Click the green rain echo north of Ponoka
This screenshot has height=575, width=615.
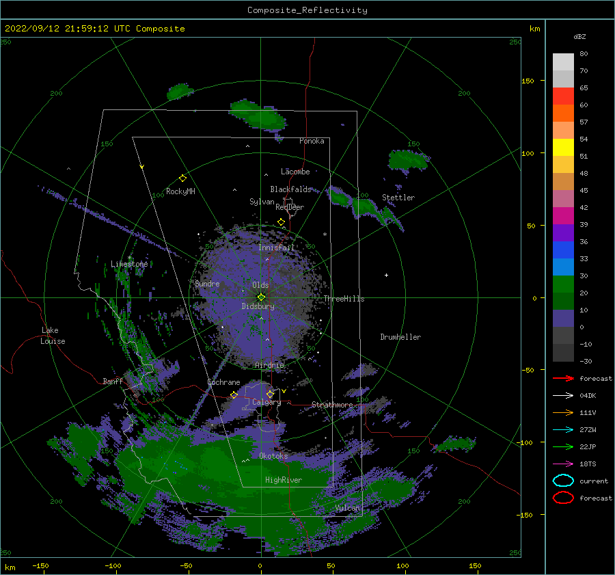coord(259,114)
